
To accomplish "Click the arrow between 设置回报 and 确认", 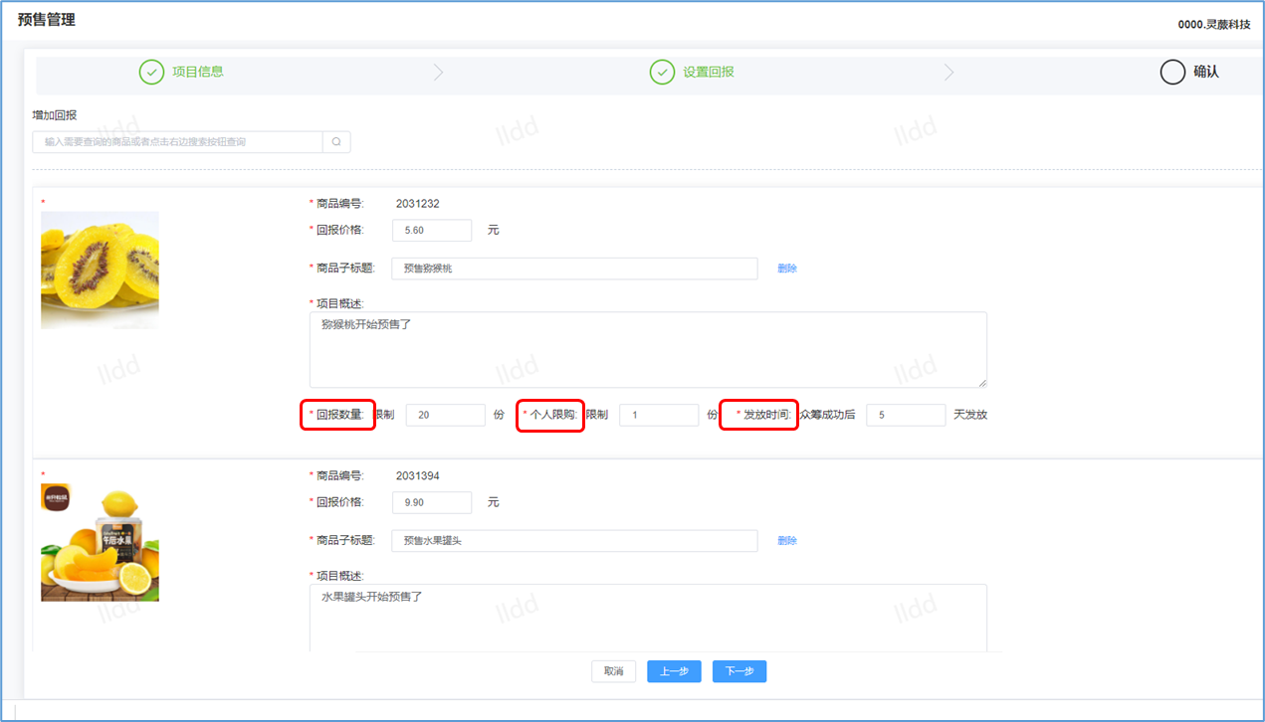I will (949, 73).
